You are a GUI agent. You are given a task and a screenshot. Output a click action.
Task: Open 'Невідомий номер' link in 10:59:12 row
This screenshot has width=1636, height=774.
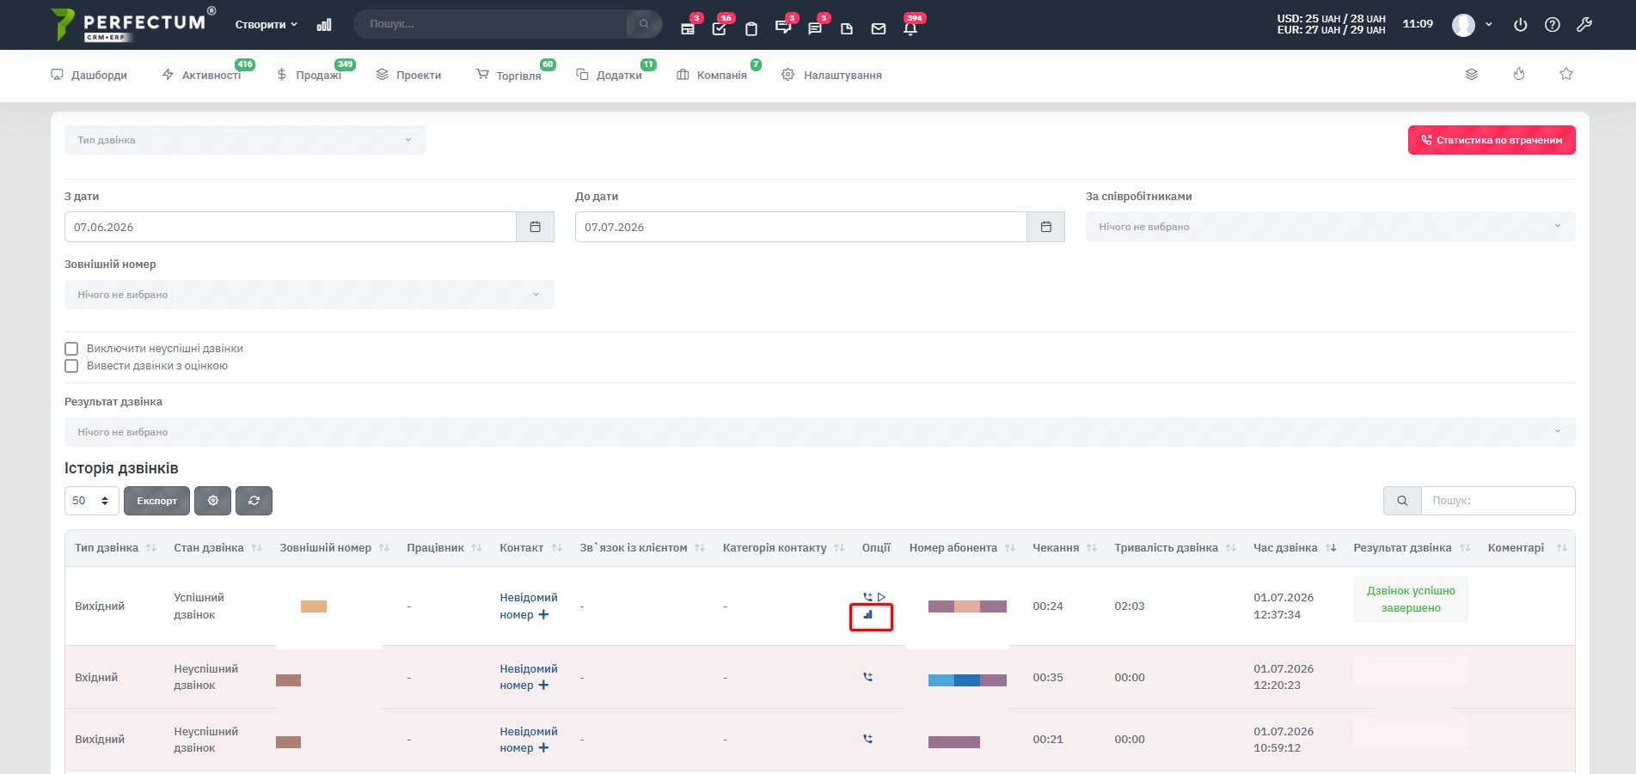528,740
